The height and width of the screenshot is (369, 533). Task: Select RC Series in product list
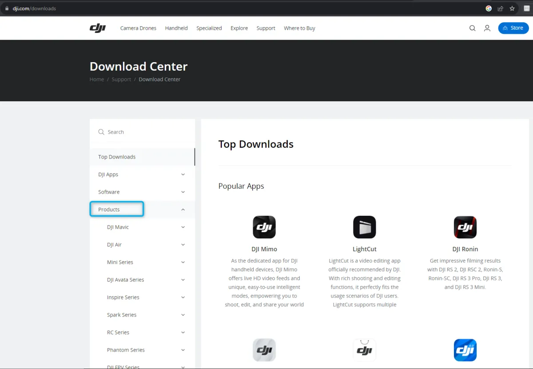[x=118, y=332]
